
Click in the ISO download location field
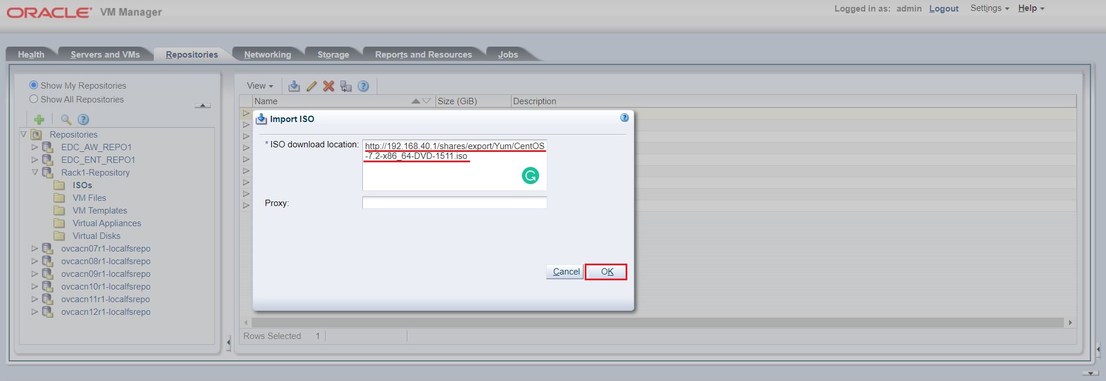454,165
